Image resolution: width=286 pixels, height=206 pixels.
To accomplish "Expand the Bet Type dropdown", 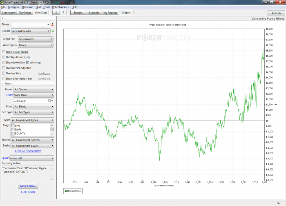I will pos(34,112).
